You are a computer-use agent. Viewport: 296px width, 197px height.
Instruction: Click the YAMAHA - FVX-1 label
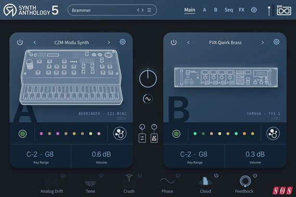coord(263,114)
